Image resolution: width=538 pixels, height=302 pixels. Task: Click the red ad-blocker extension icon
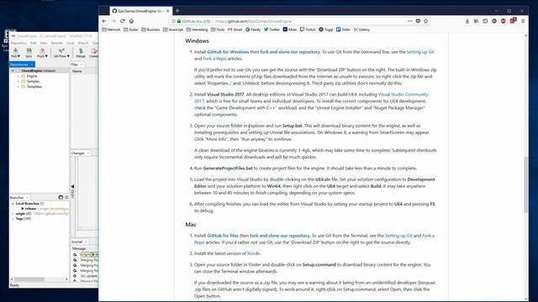pyautogui.click(x=503, y=21)
